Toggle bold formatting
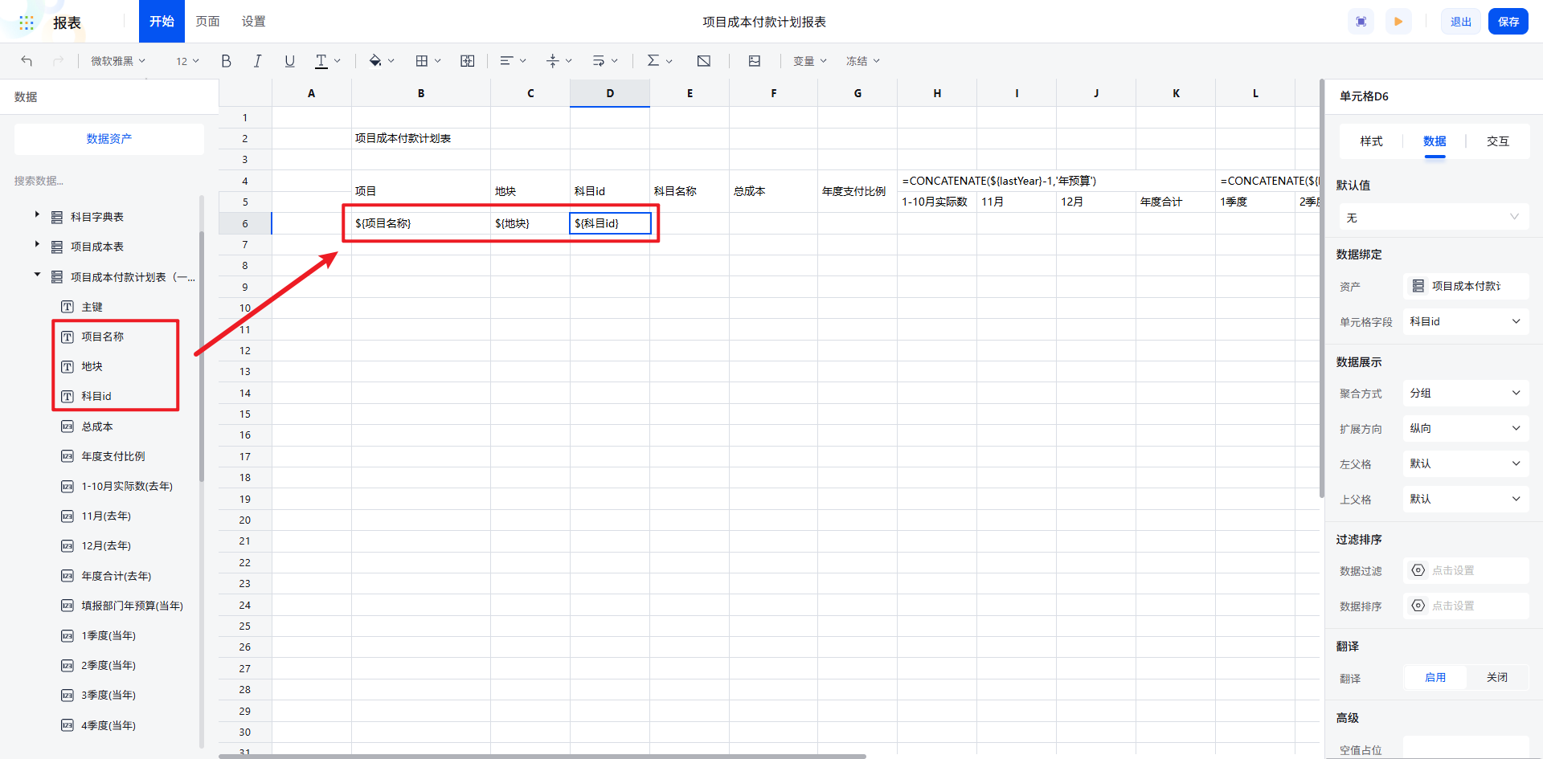The height and width of the screenshot is (759, 1543). point(226,61)
